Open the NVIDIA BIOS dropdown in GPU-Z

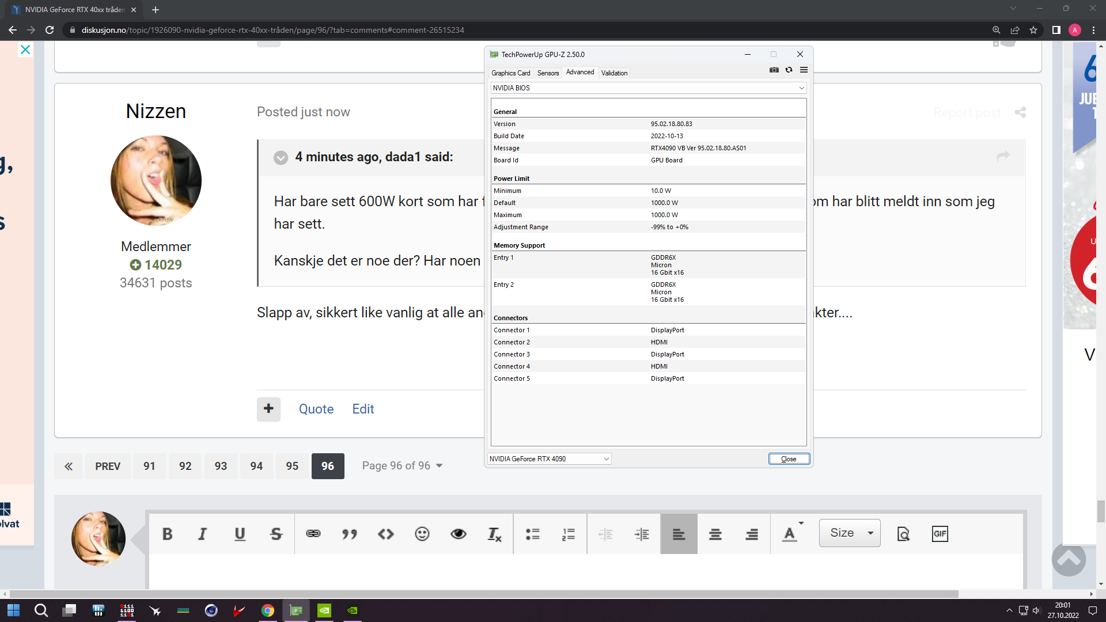point(648,88)
